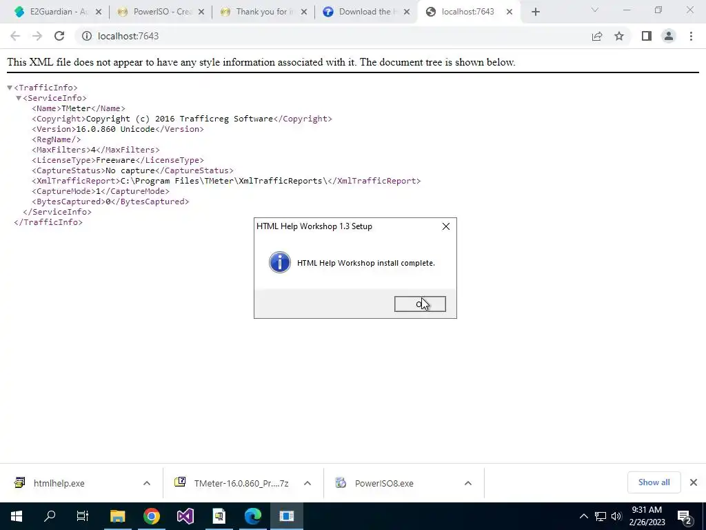Click the XmlTrafficReport path line
This screenshot has height=530, width=706.
(226, 181)
